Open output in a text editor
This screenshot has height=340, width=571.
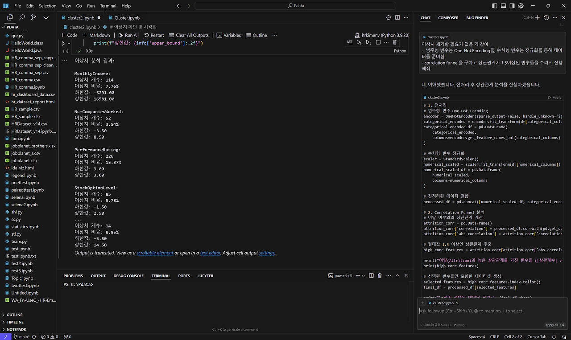click(x=210, y=253)
